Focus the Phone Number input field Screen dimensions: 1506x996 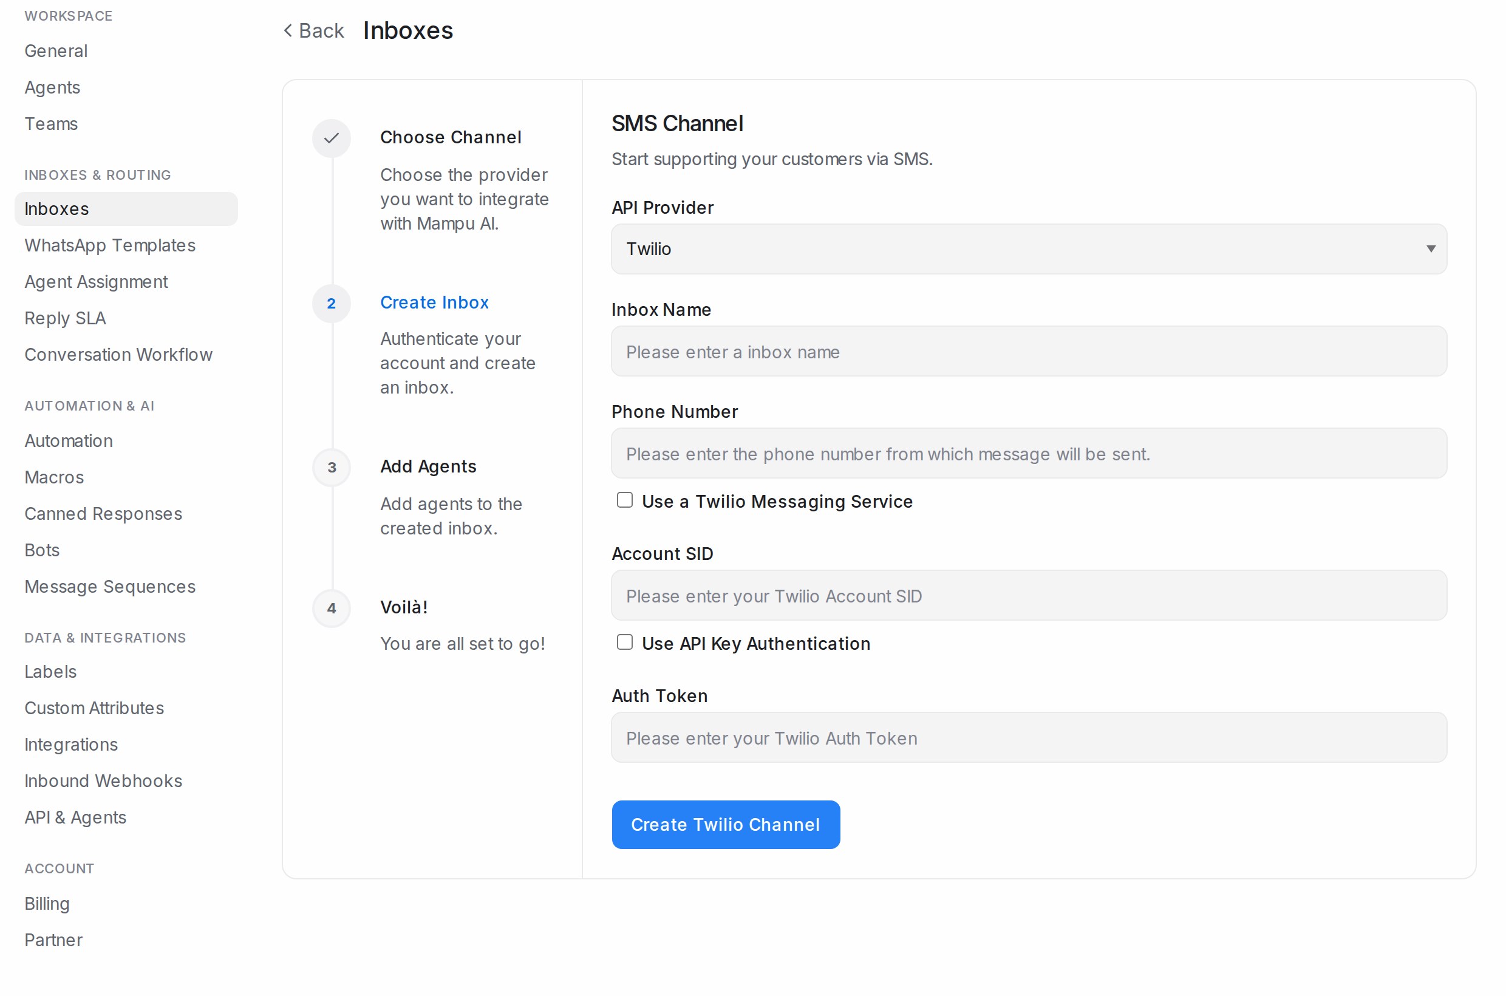click(1029, 454)
